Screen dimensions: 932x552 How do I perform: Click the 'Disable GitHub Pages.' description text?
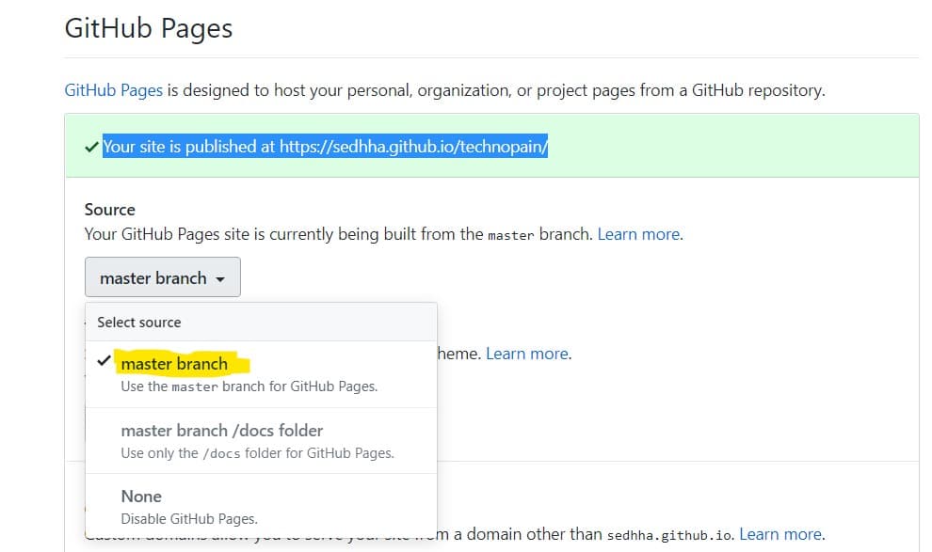point(188,518)
